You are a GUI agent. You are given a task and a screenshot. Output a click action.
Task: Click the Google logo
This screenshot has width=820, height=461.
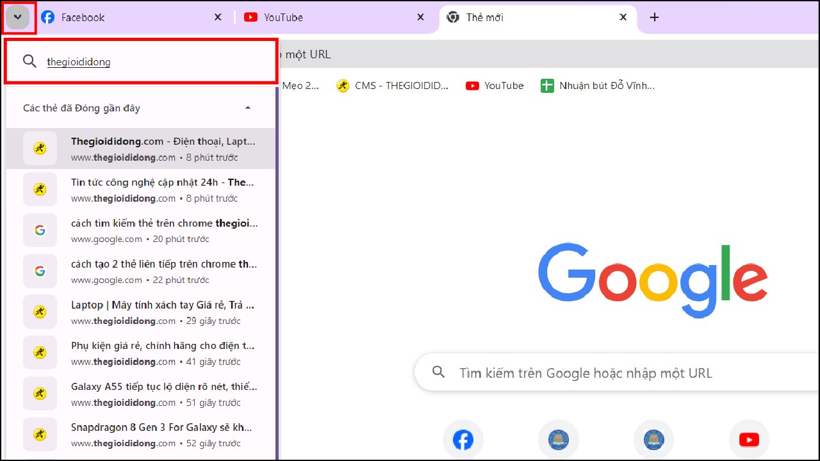point(653,281)
